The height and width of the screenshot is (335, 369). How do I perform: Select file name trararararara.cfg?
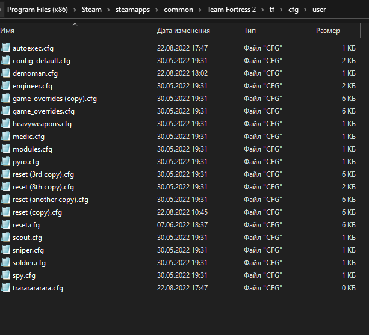pos(38,288)
